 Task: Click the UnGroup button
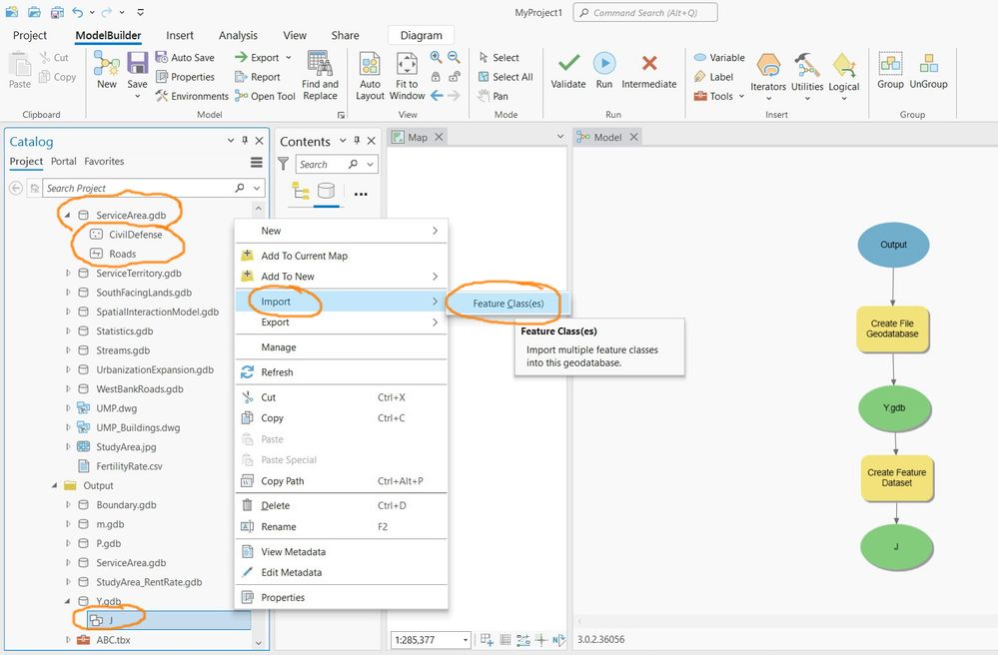click(929, 70)
